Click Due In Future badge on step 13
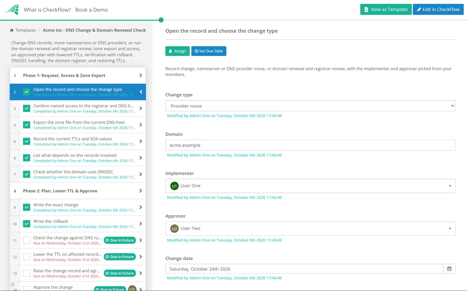 120,273
